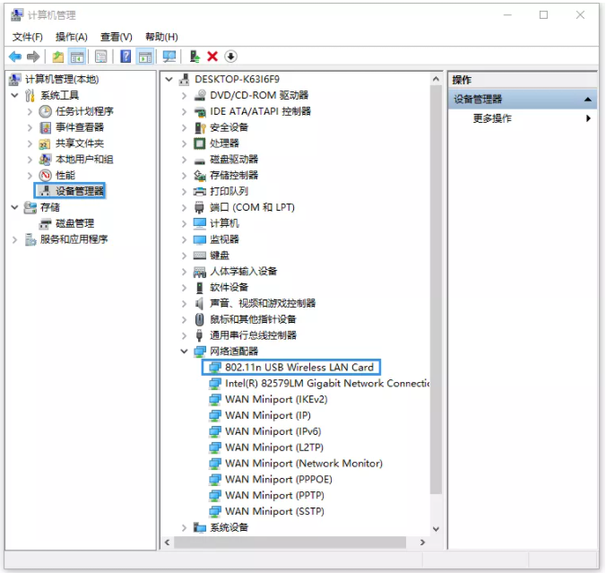Collapse the DESKTOP-K63I6F9 root node

169,79
